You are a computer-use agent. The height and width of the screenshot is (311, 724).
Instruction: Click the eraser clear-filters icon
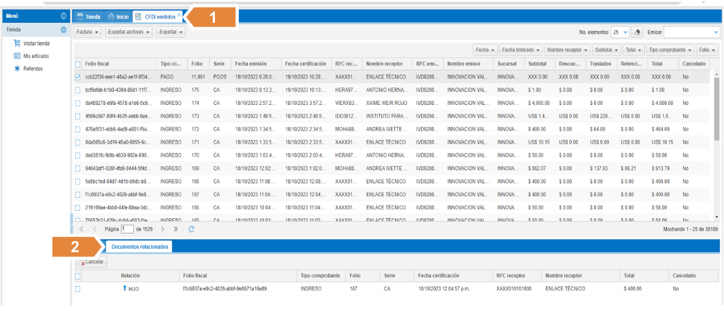pos(638,33)
